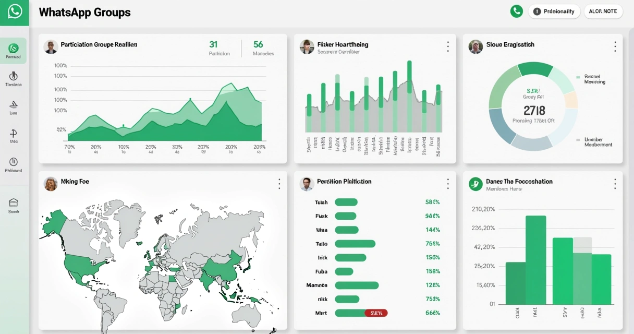Viewport: 634px width, 334px height.
Task: Click the green phone call icon in header
Action: [x=516, y=11]
